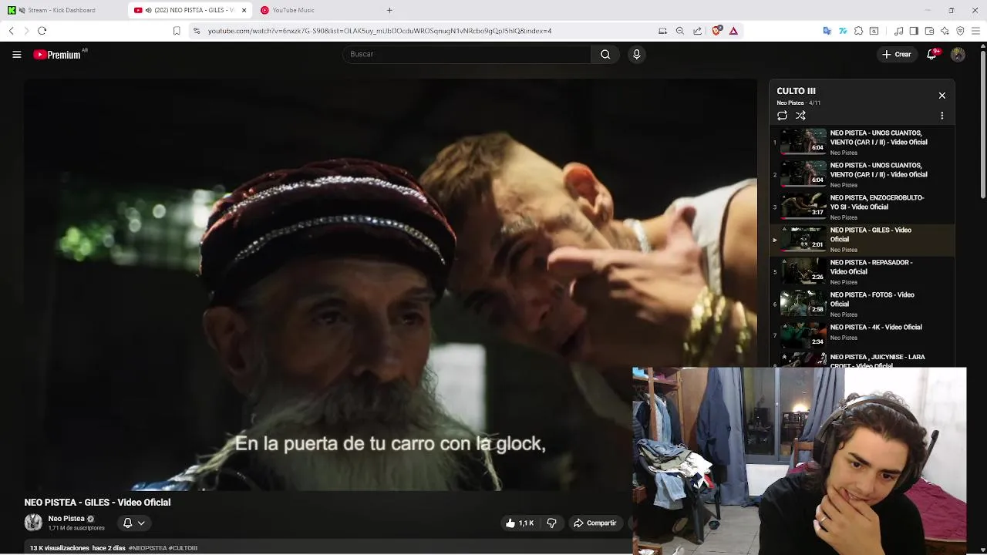Click the search magnifier button
Screen dimensions: 987x555
605,54
